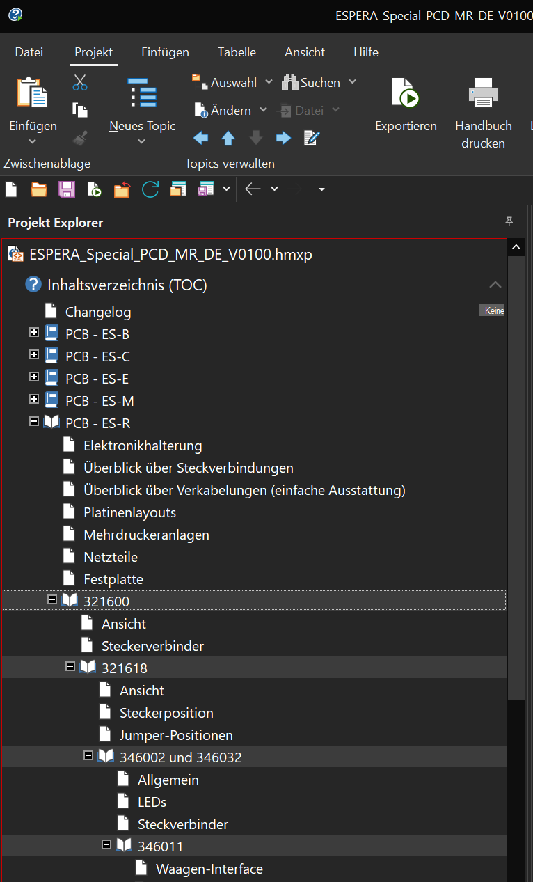Collapse the 321618 chapter

click(x=70, y=667)
